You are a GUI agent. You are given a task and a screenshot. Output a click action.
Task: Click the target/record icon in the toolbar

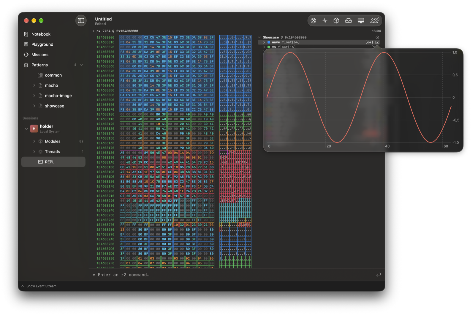(x=313, y=20)
